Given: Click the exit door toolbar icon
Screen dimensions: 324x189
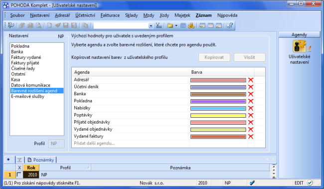Looking at the screenshot, I should (11, 25).
